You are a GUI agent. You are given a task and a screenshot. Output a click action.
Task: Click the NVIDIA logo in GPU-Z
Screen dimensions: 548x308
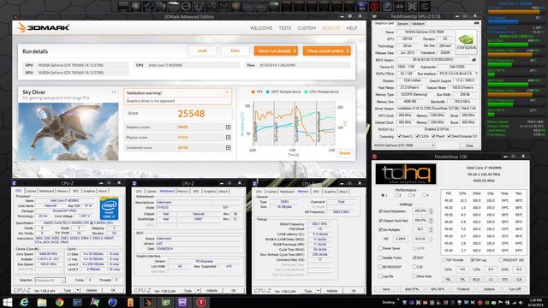(466, 42)
